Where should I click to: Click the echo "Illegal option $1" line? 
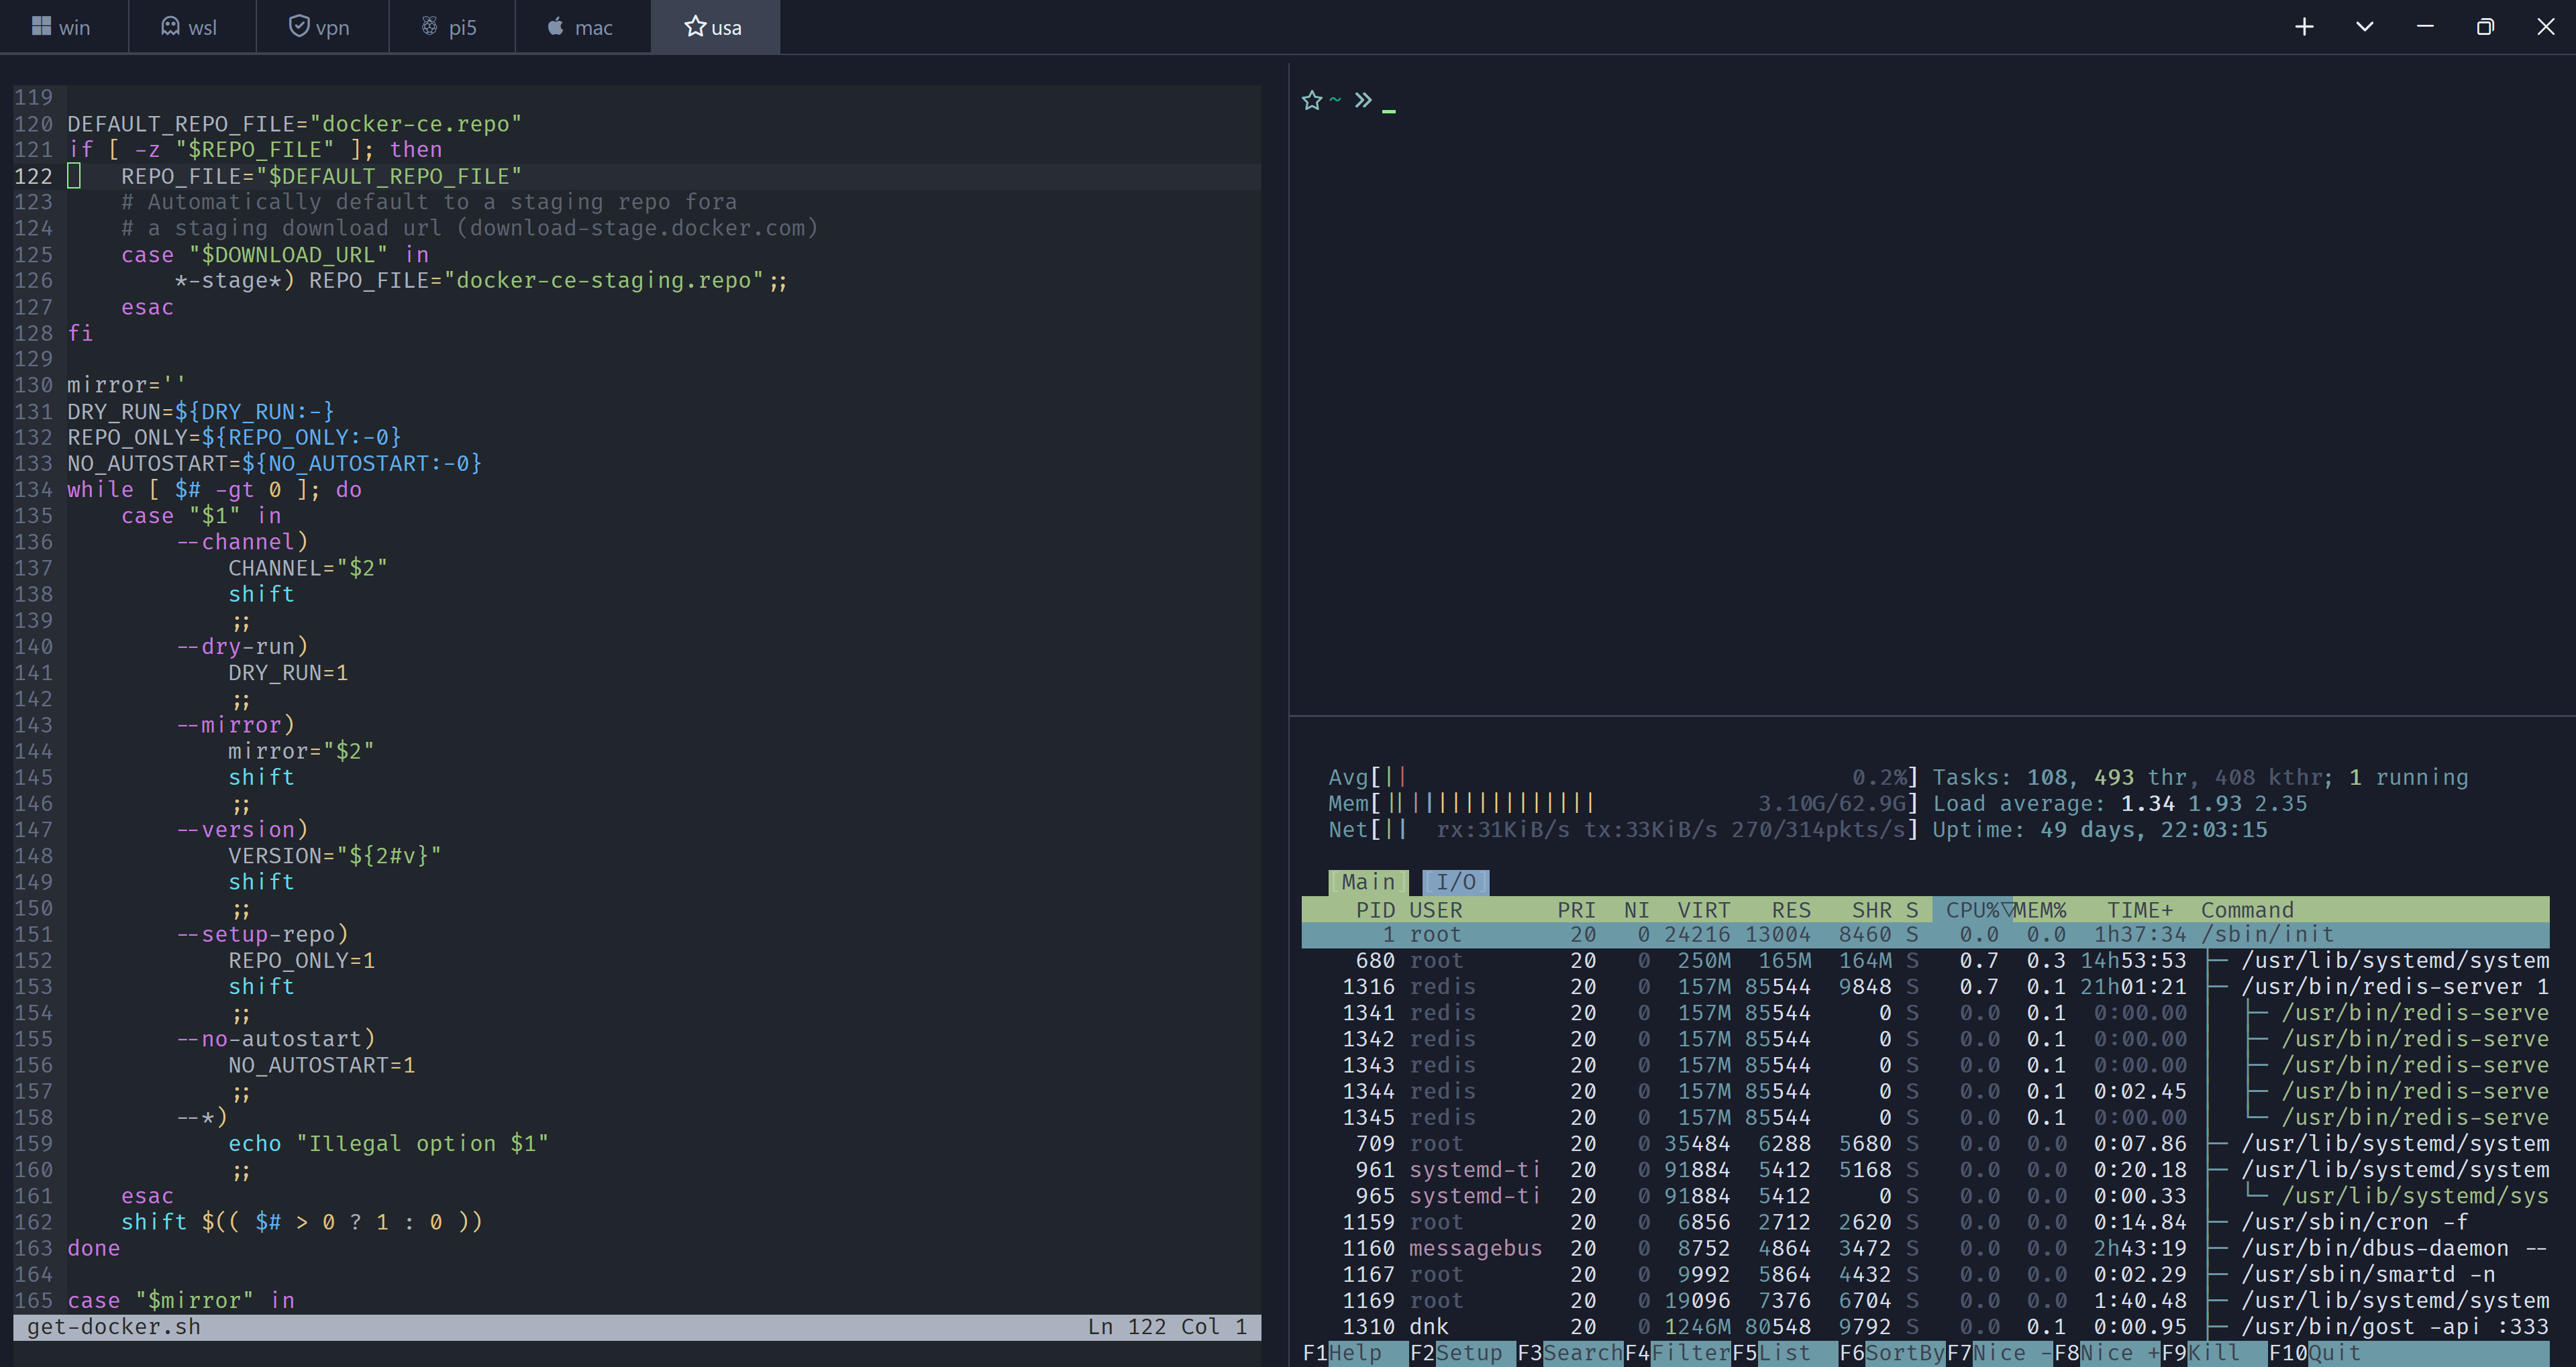tap(388, 1143)
